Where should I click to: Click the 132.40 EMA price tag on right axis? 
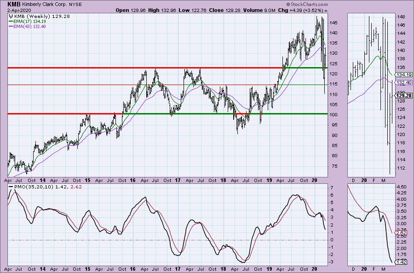click(404, 83)
